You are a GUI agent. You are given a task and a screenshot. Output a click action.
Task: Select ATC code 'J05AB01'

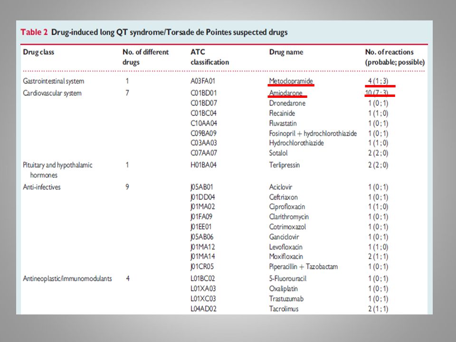tap(202, 187)
